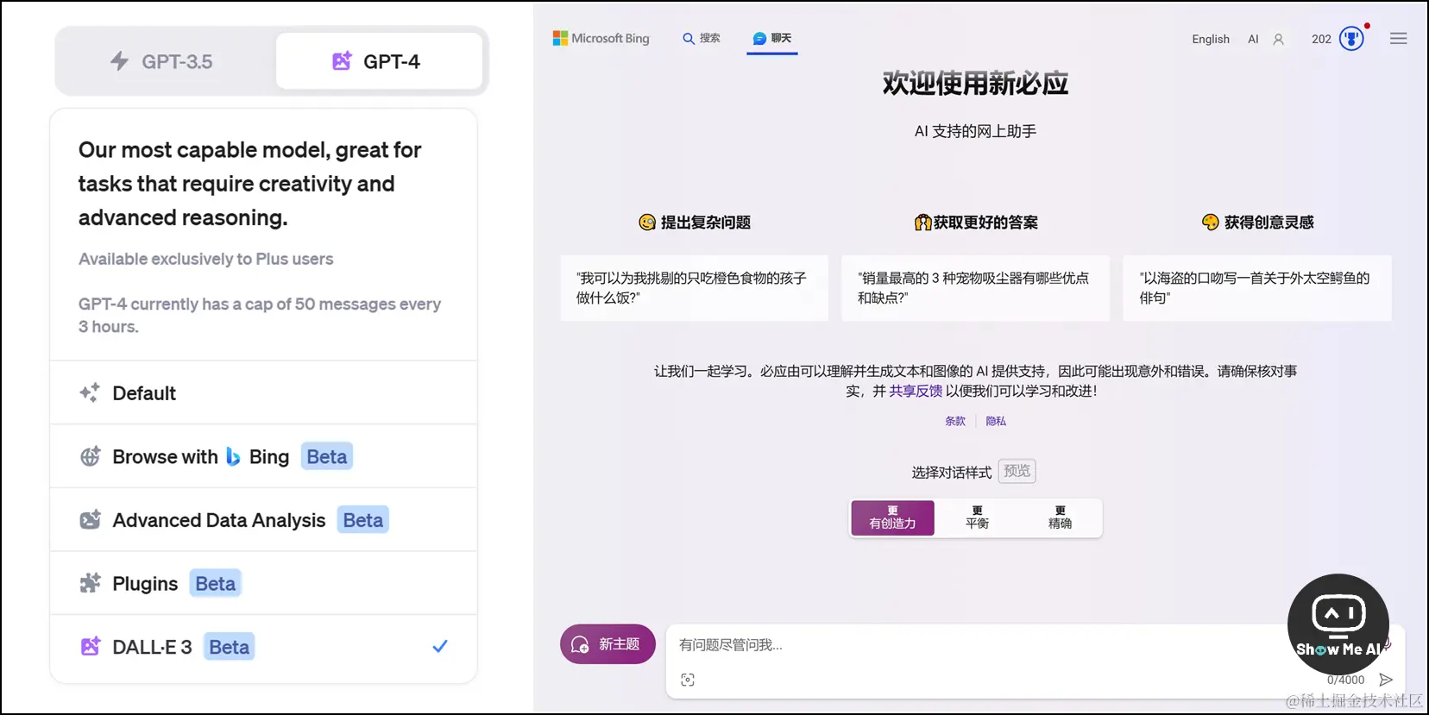This screenshot has width=1429, height=715.
Task: Click the DALL·E 3 image icon
Action: click(90, 647)
